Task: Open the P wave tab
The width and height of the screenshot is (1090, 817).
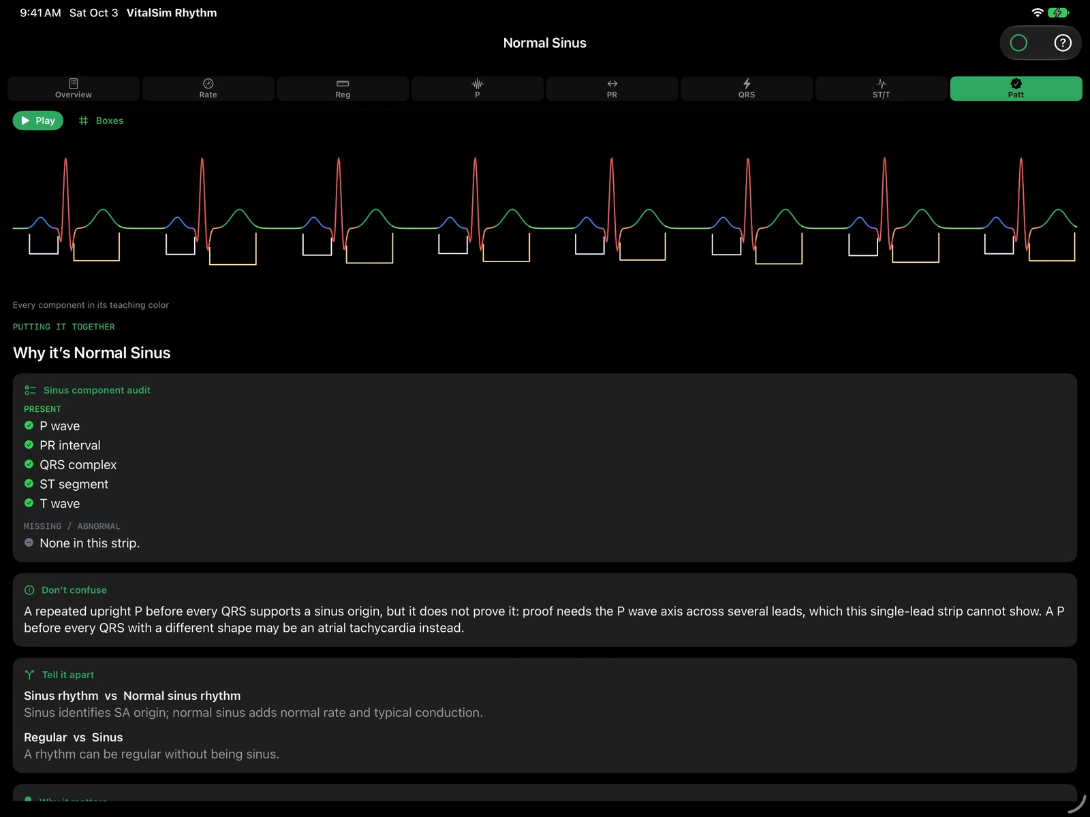Action: pyautogui.click(x=478, y=89)
